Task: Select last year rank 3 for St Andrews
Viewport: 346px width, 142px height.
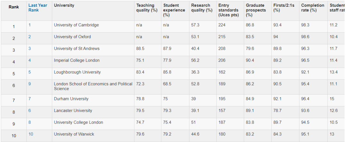Action: point(29,49)
